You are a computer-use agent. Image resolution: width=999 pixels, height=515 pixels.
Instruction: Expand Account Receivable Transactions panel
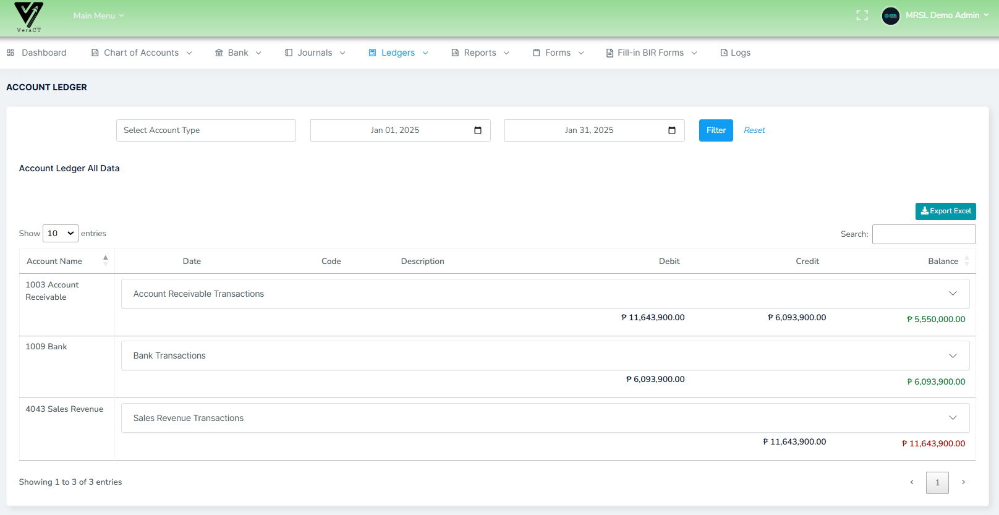pos(545,294)
